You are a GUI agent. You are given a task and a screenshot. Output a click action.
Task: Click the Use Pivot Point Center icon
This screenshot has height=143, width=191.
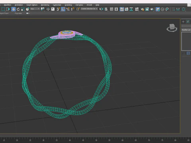coord(43,9)
